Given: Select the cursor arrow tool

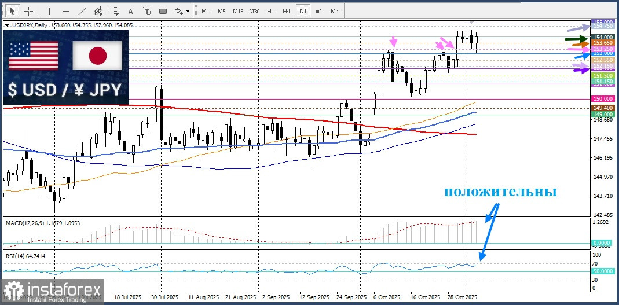Looking at the screenshot, I should click(12, 11).
